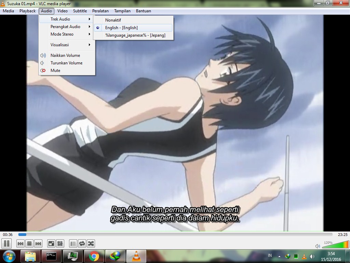Click the IN language indicator
Image resolution: width=350 pixels, height=263 pixels.
(x=270, y=255)
